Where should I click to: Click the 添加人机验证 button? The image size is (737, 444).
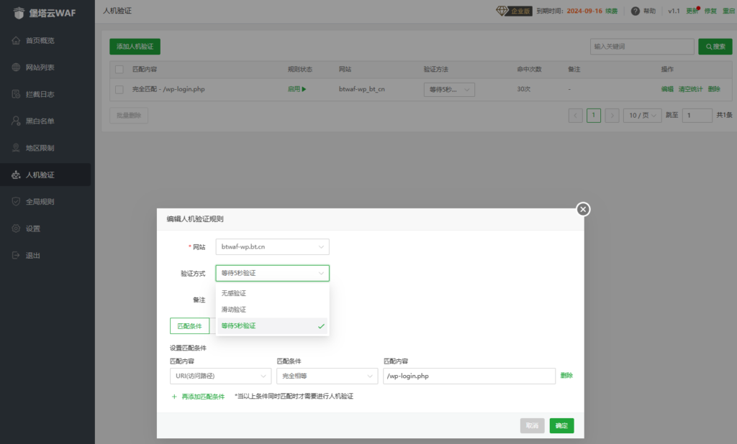(135, 47)
